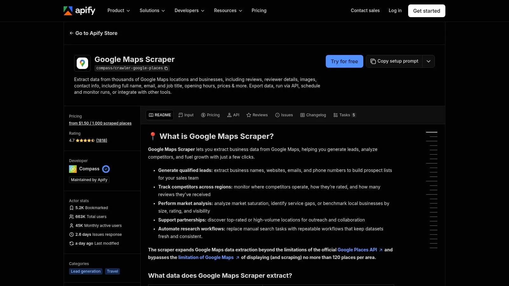Click the back arrow to Apify Store
Image resolution: width=509 pixels, height=286 pixels.
[x=71, y=33]
